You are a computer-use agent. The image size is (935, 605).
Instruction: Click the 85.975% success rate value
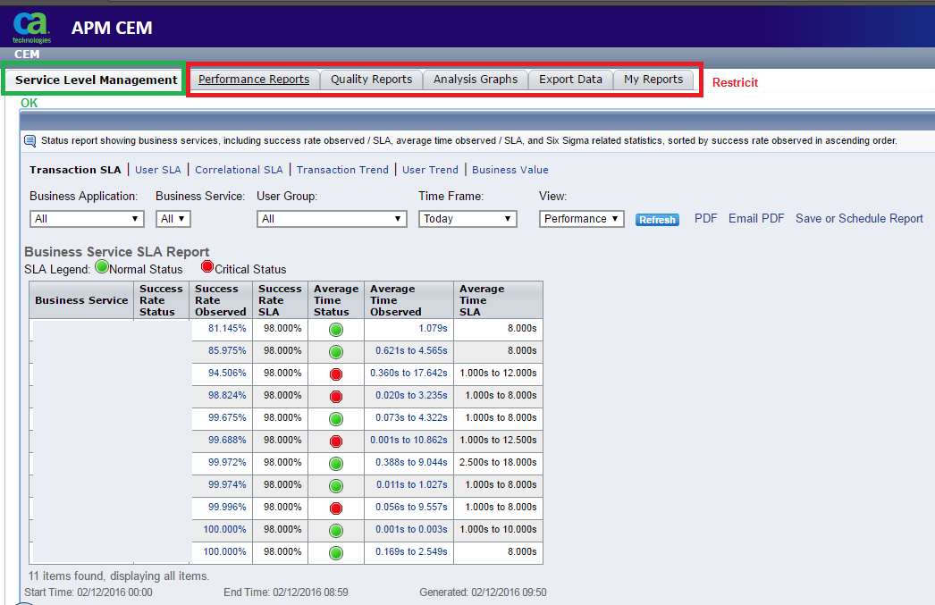227,350
